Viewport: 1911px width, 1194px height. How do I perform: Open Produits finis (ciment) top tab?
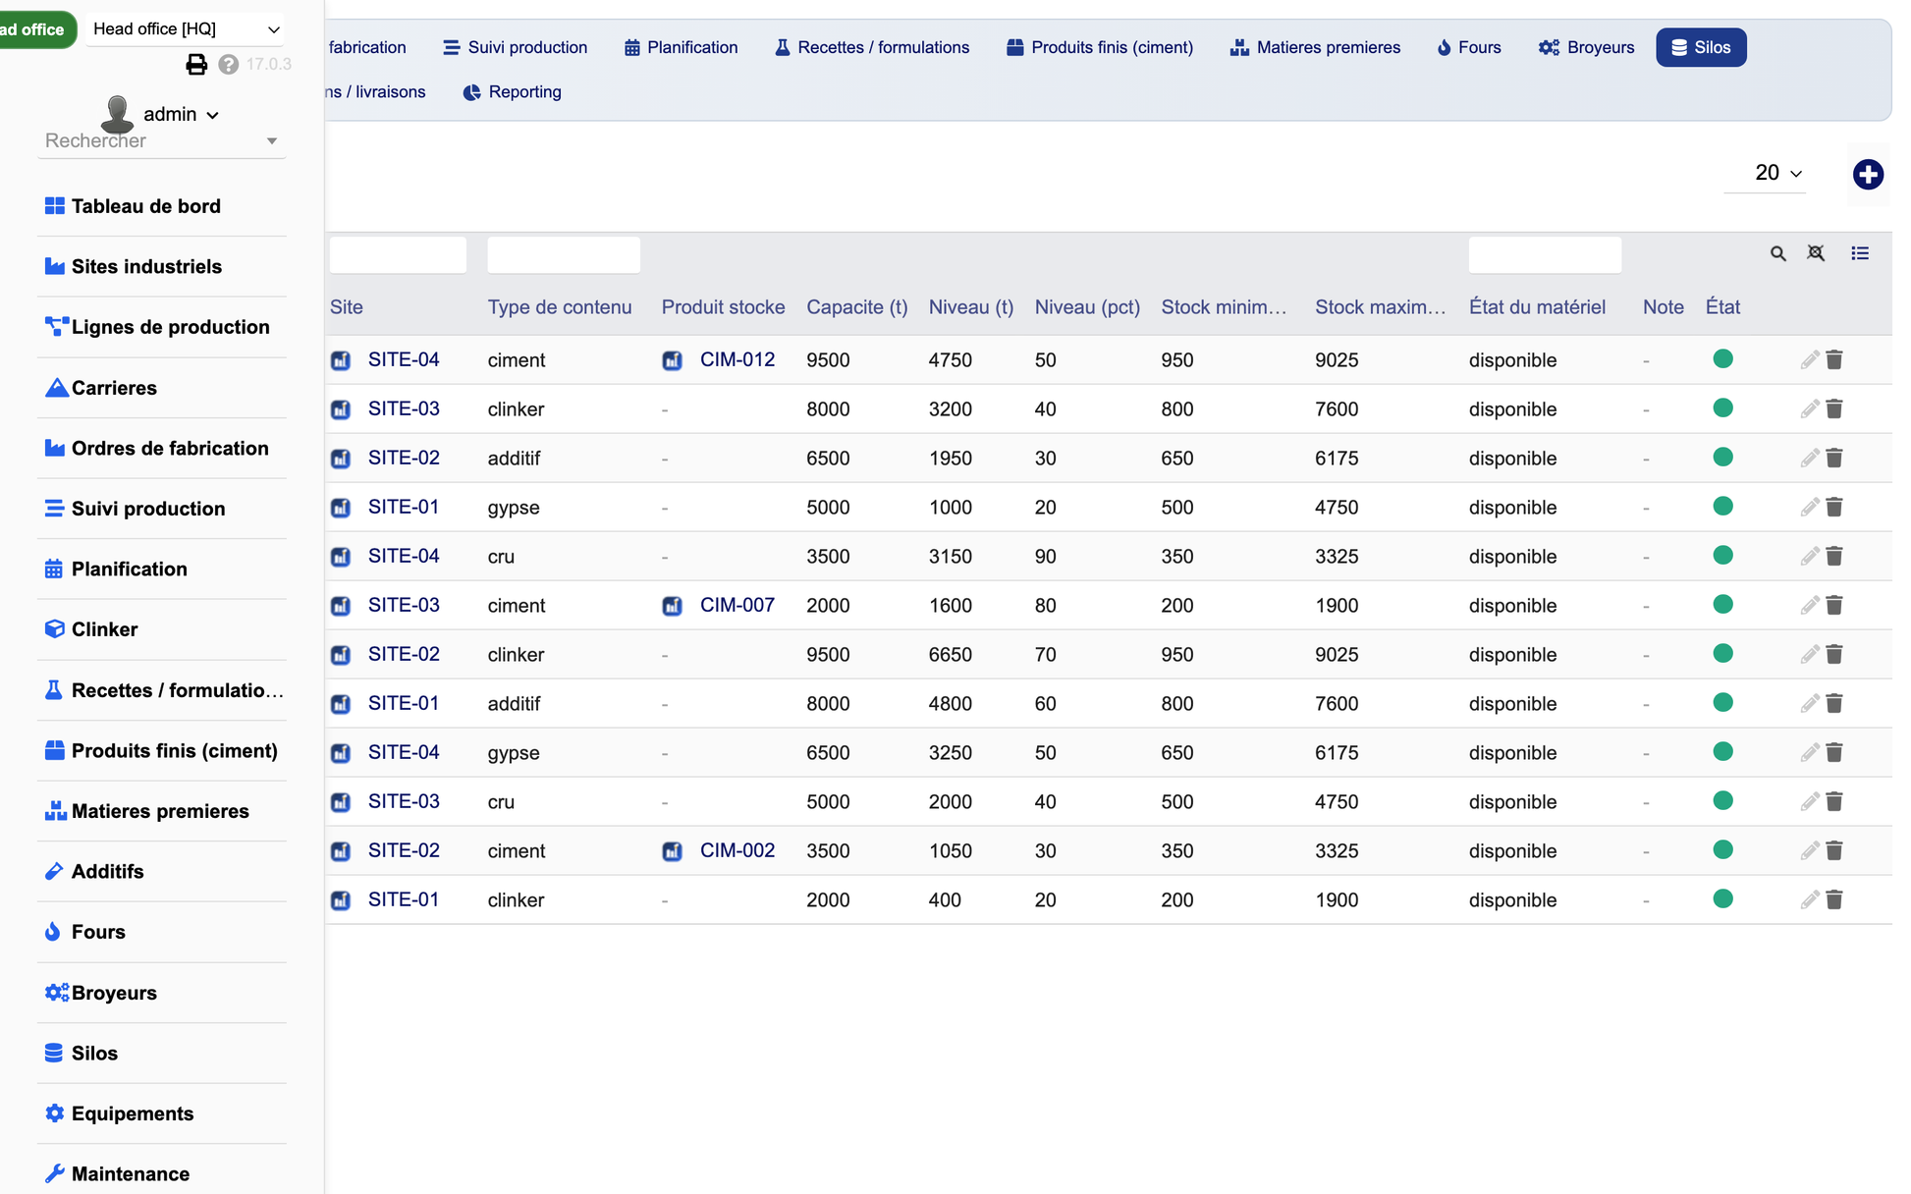[x=1099, y=47]
